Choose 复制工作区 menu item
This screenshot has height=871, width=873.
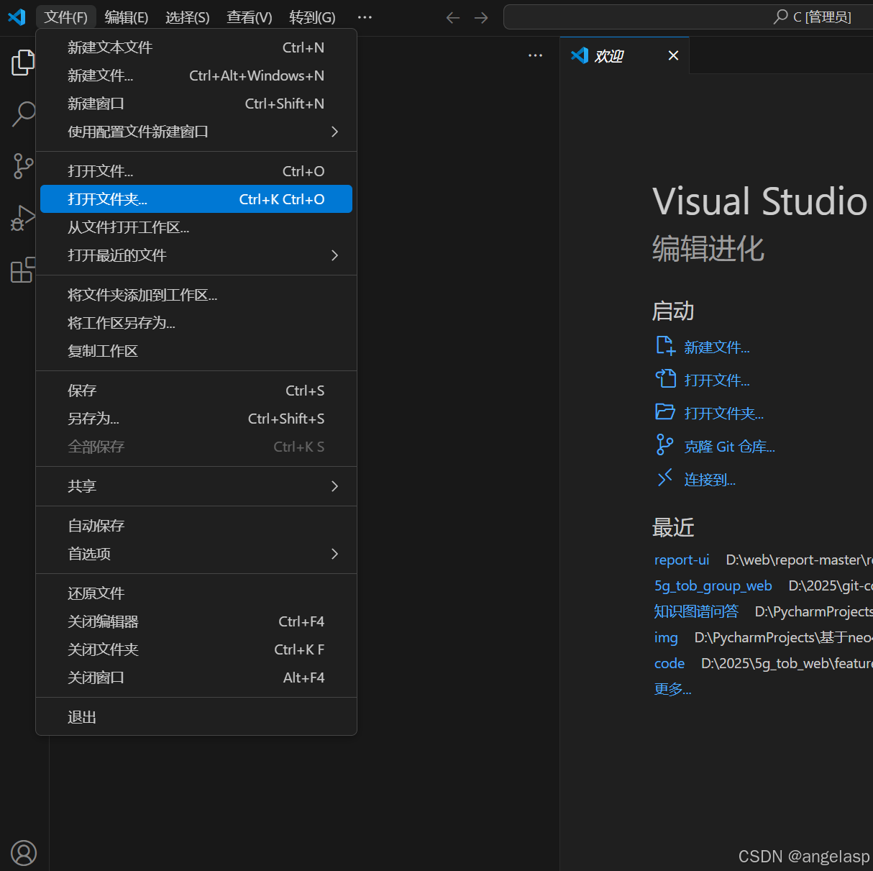196,351
